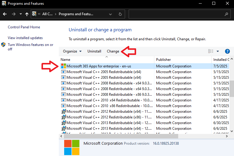This screenshot has width=234, height=156.
Task: Click the vertical scrollbar thumb
Action: (232, 89)
